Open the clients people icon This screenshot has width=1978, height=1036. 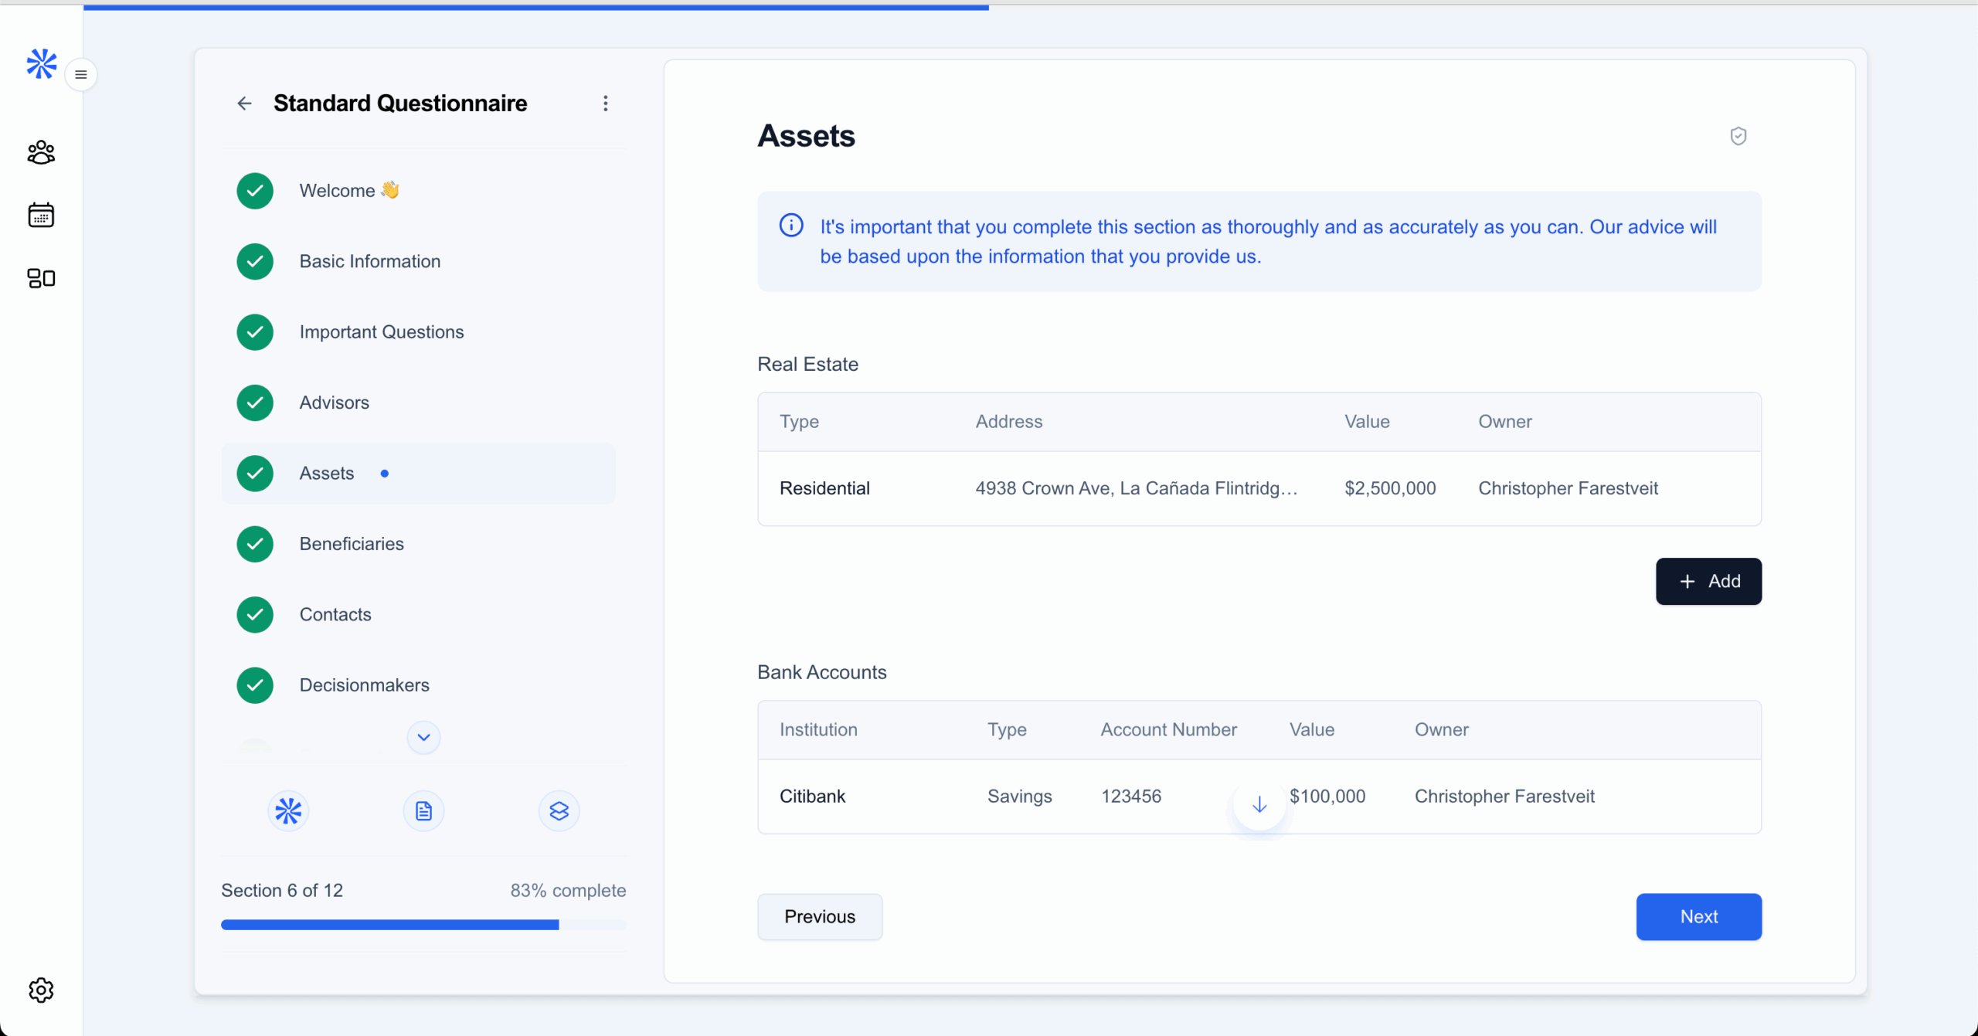coord(41,152)
